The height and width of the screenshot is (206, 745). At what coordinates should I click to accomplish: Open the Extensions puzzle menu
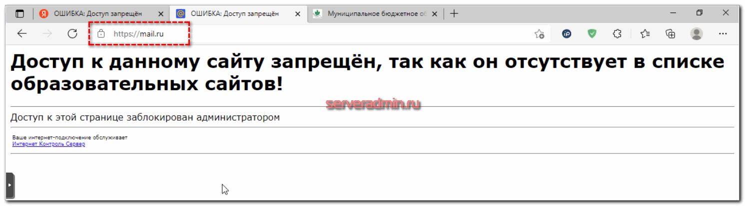[617, 34]
